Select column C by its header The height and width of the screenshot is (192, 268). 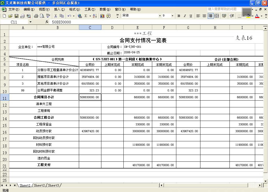point(90,27)
